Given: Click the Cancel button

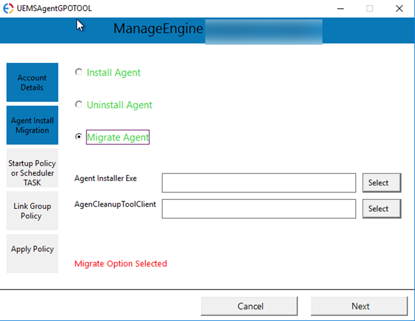Looking at the screenshot, I should (x=250, y=306).
